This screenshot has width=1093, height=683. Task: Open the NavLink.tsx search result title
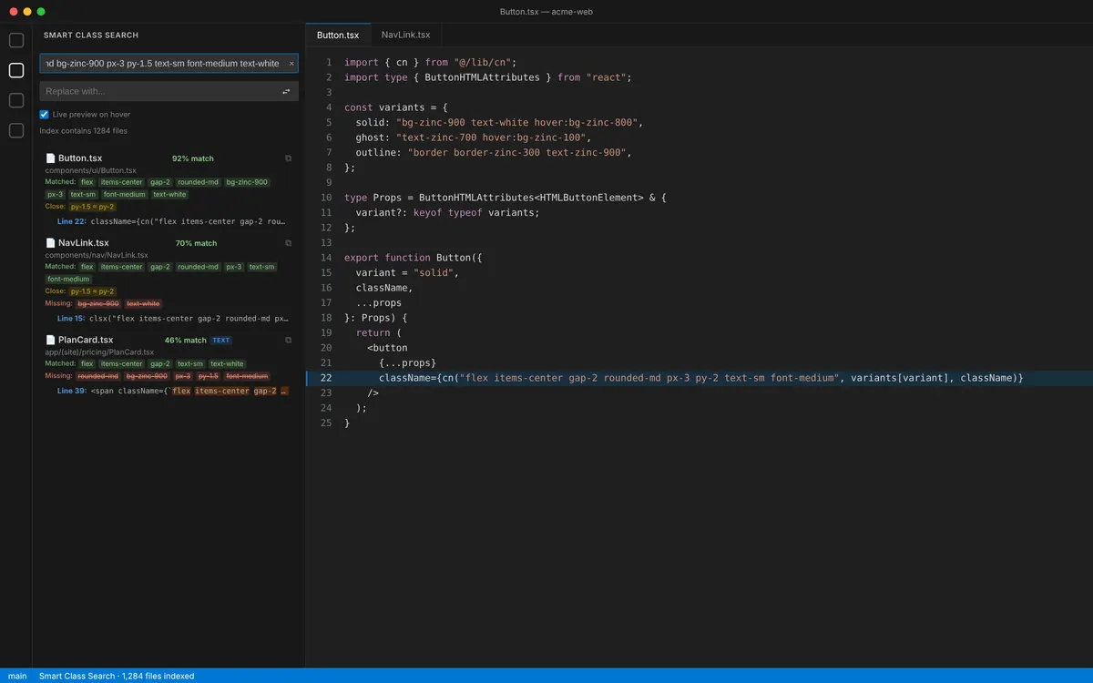[x=84, y=243]
